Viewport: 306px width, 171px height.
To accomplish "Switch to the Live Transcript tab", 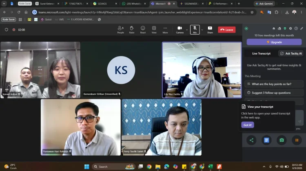I will [261, 53].
